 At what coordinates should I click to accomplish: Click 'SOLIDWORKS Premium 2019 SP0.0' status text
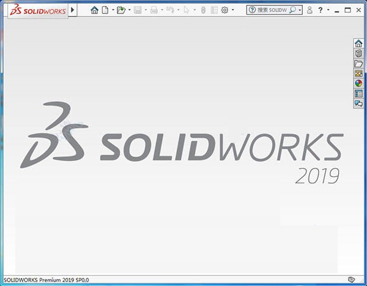46,280
